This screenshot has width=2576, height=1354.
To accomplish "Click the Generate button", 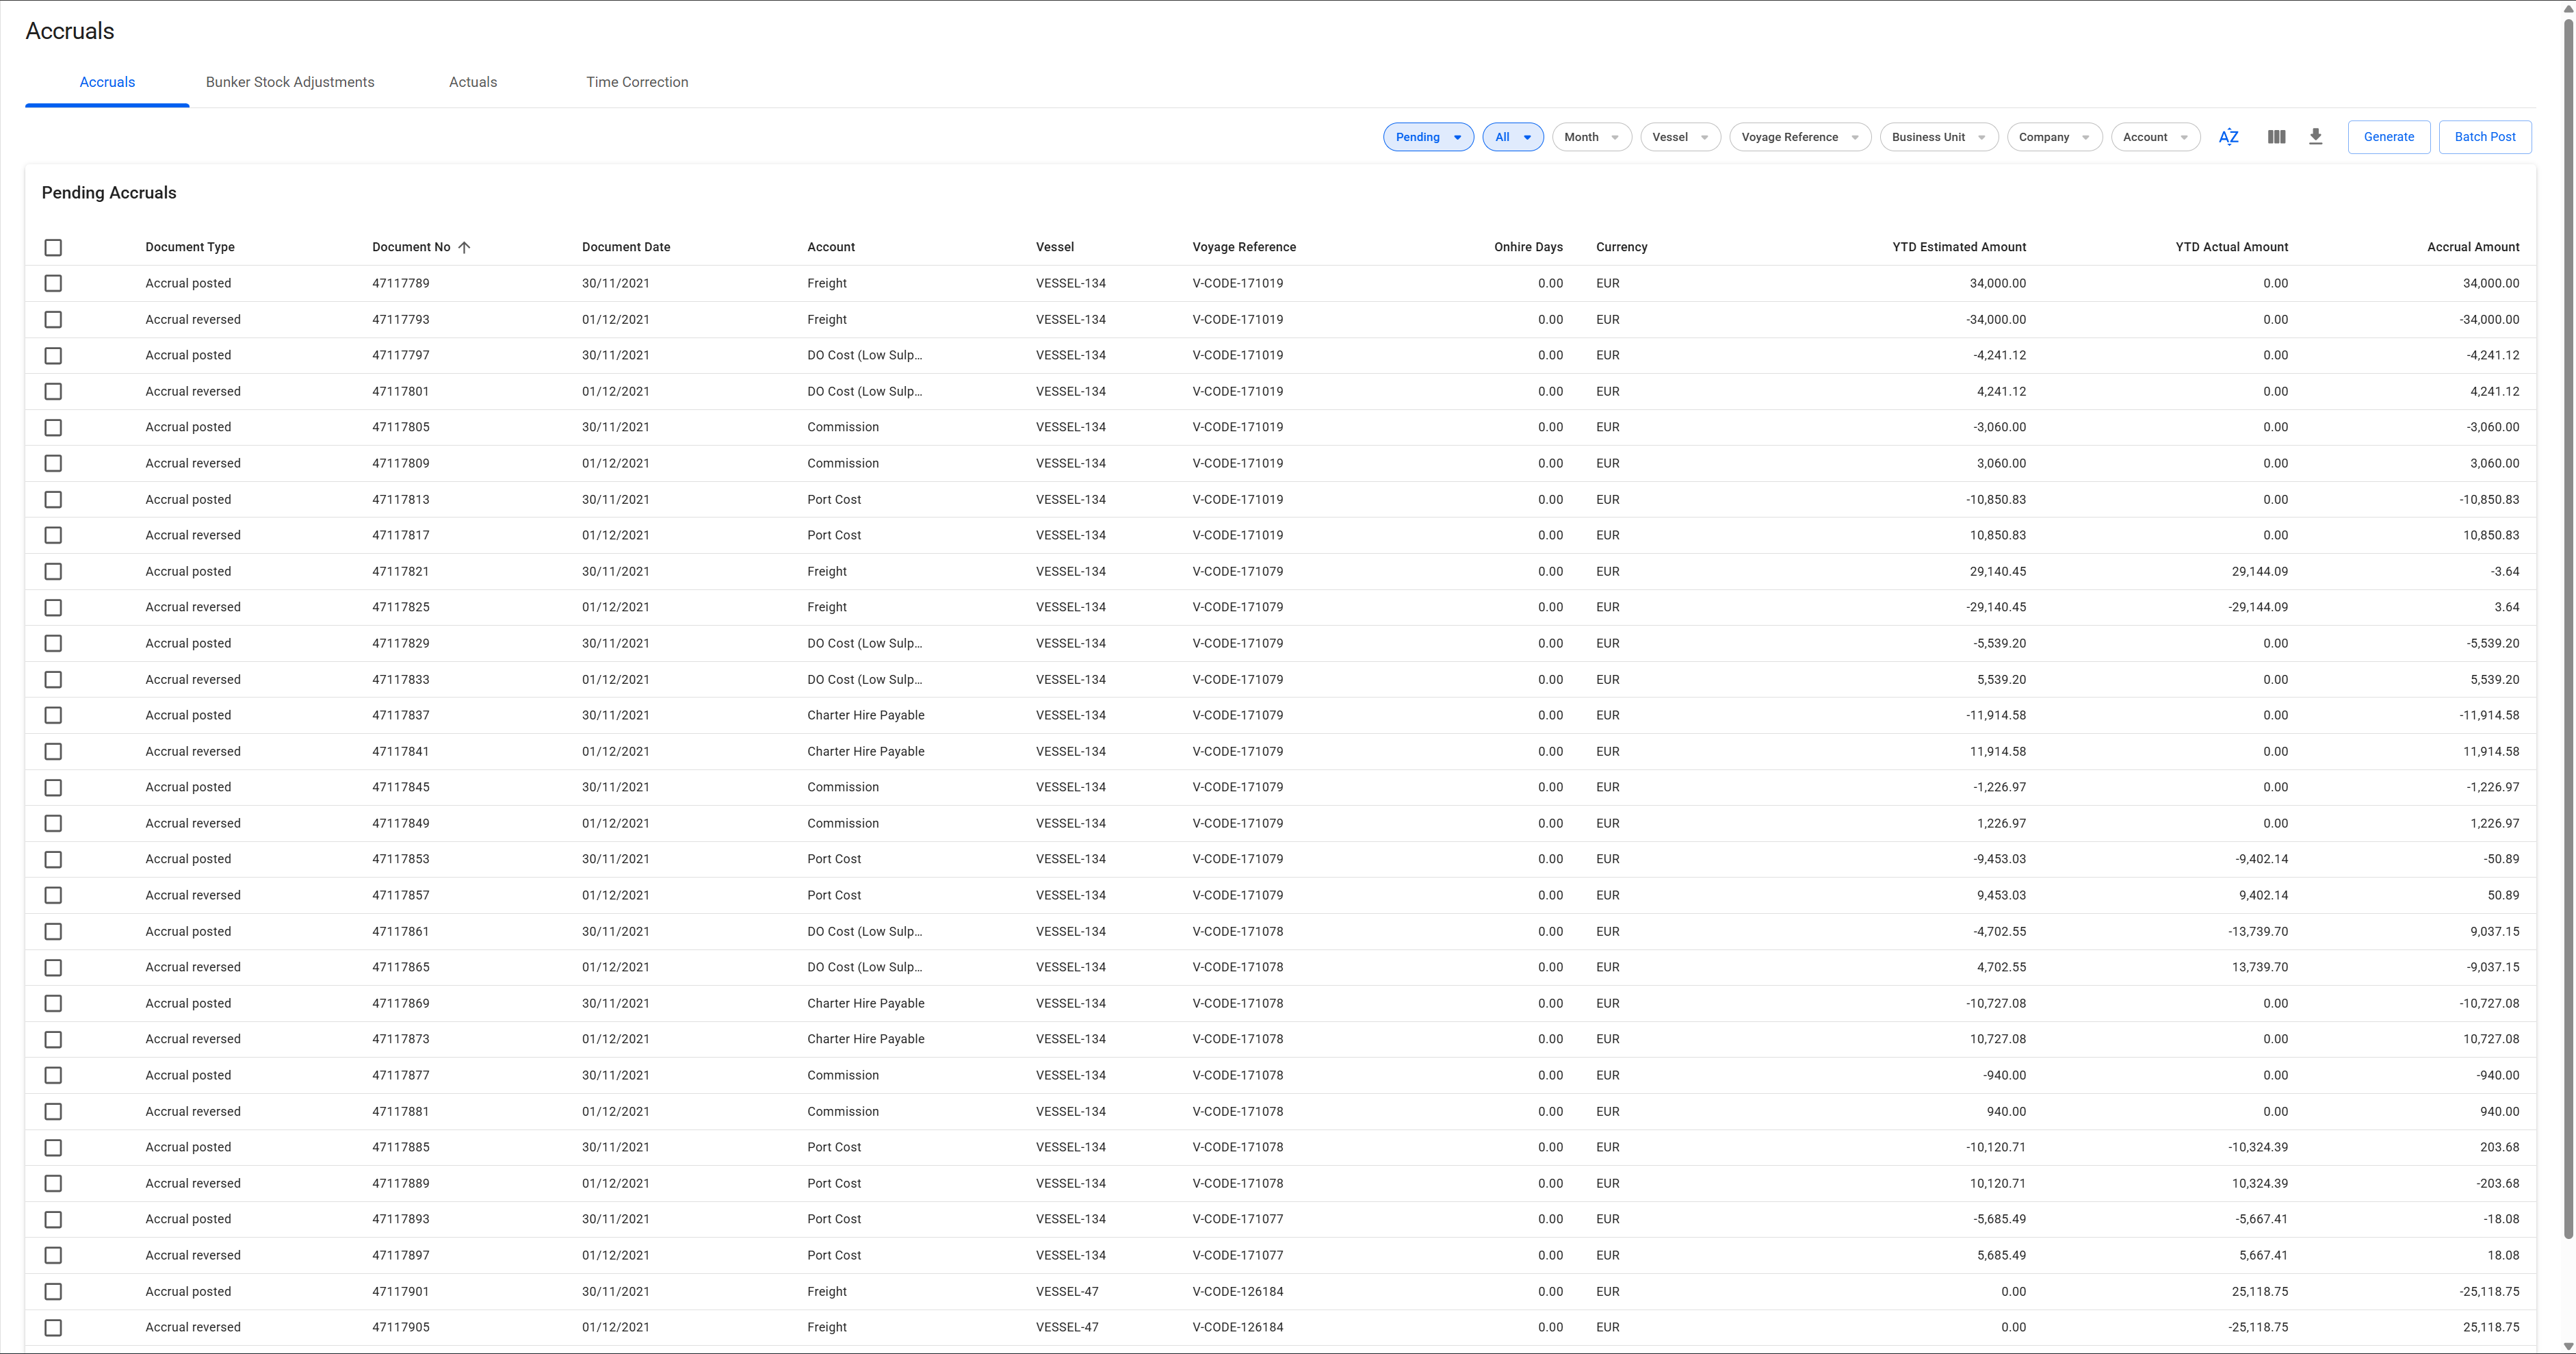I will (x=2388, y=137).
